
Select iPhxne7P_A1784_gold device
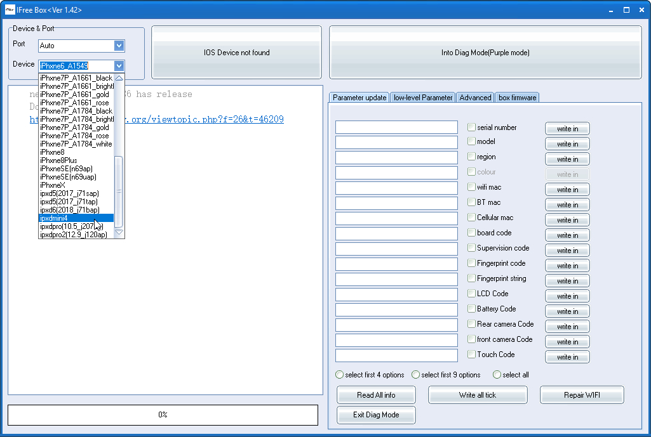pyautogui.click(x=76, y=127)
